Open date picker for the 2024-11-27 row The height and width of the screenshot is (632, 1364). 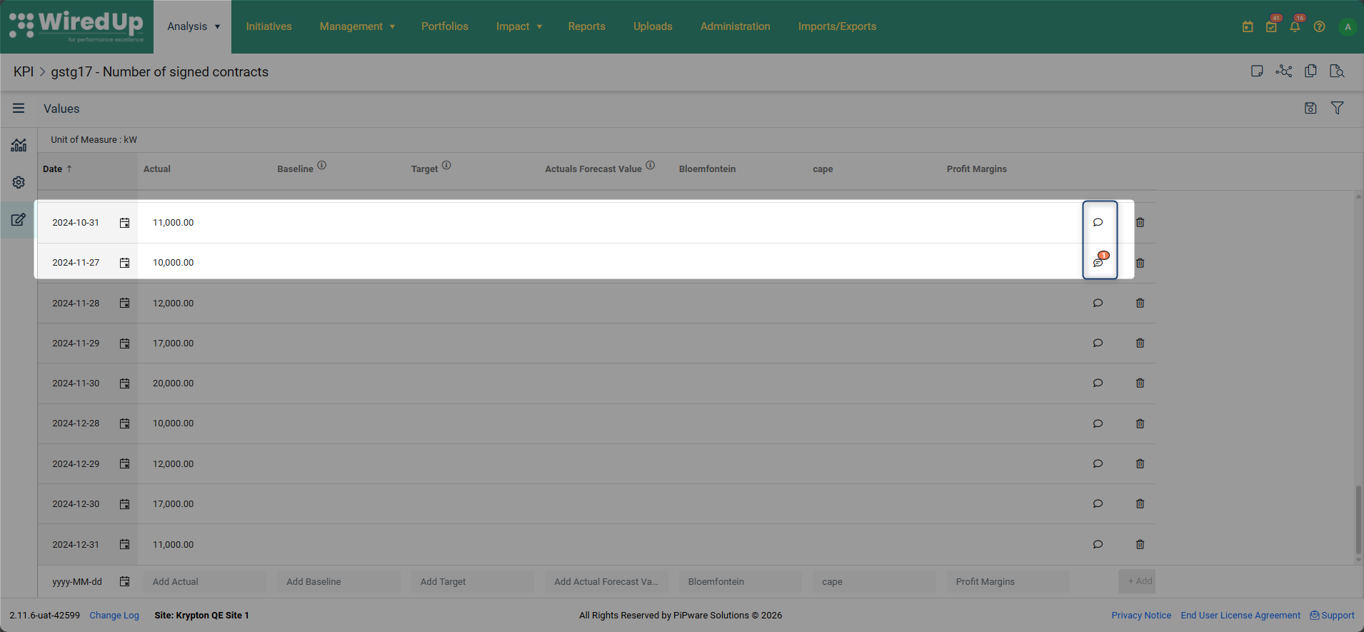click(124, 263)
